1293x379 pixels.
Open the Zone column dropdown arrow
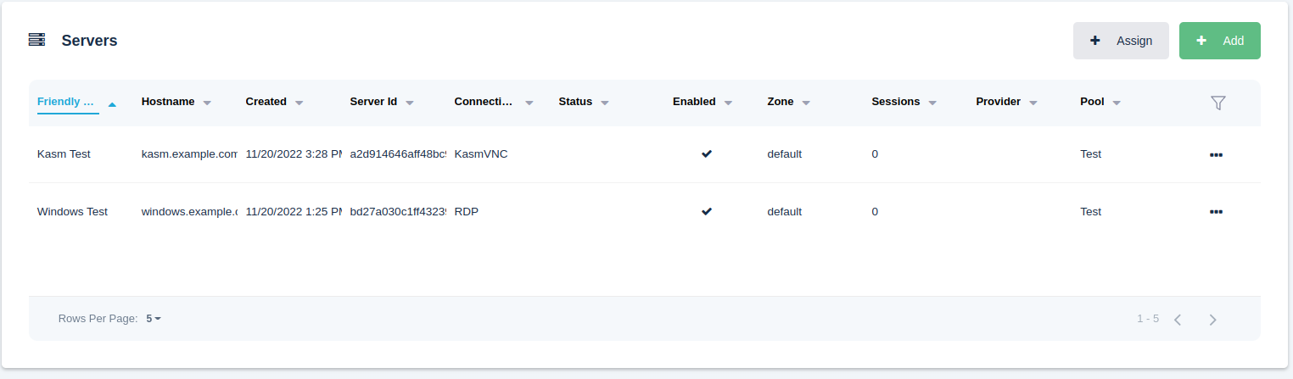click(806, 103)
